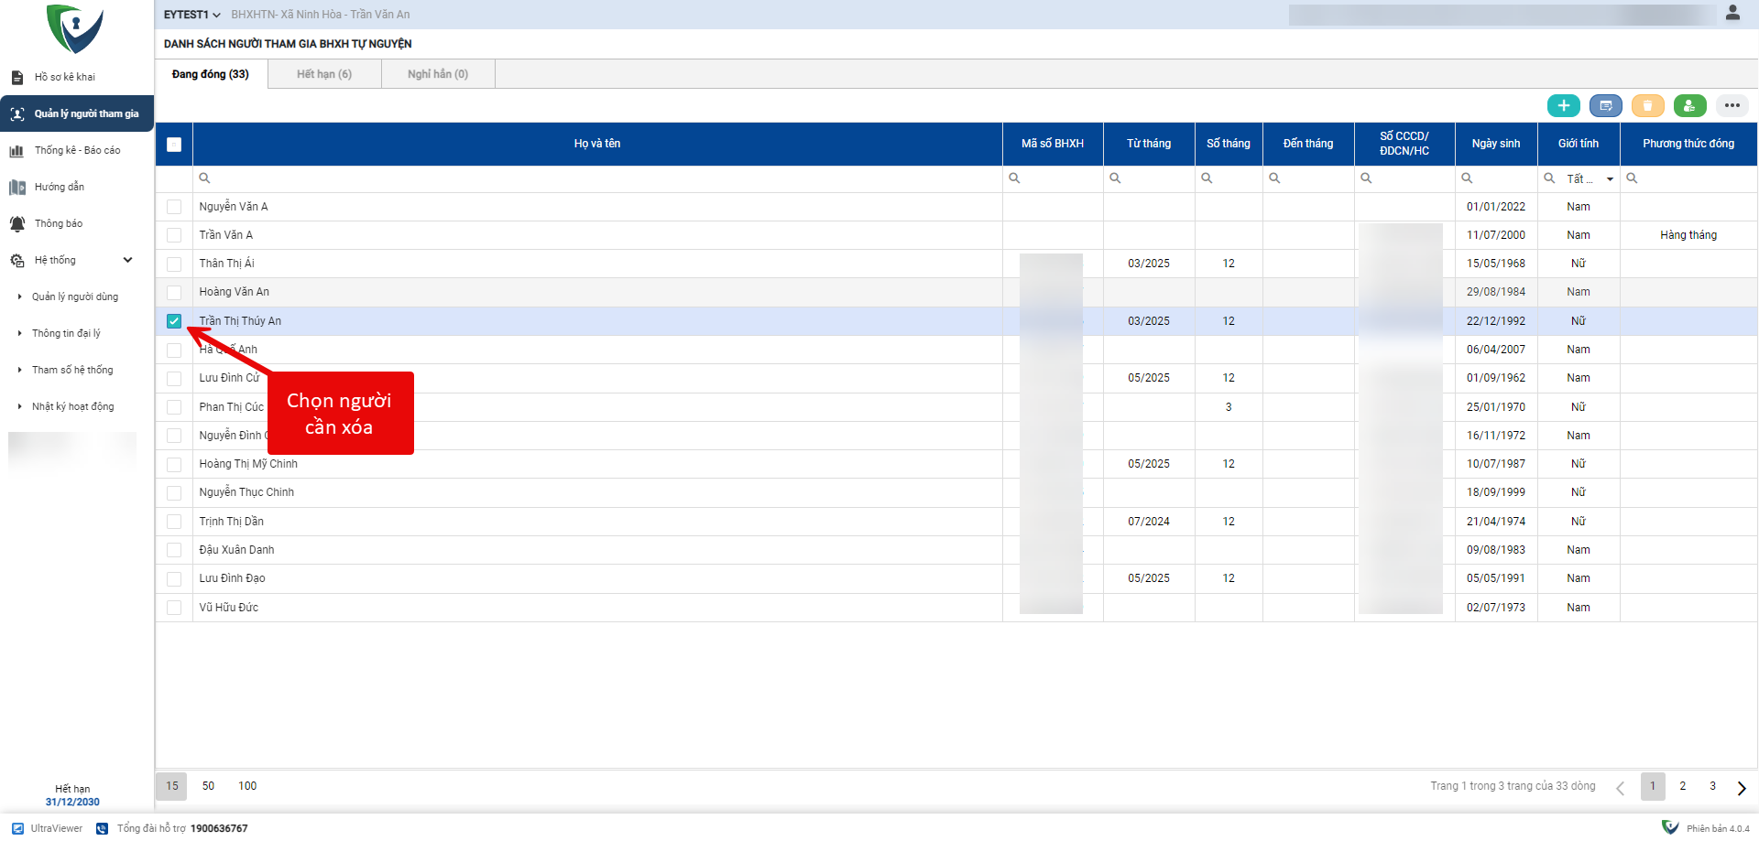The width and height of the screenshot is (1759, 841).
Task: Click the orange trash delete button
Action: 1647,106
